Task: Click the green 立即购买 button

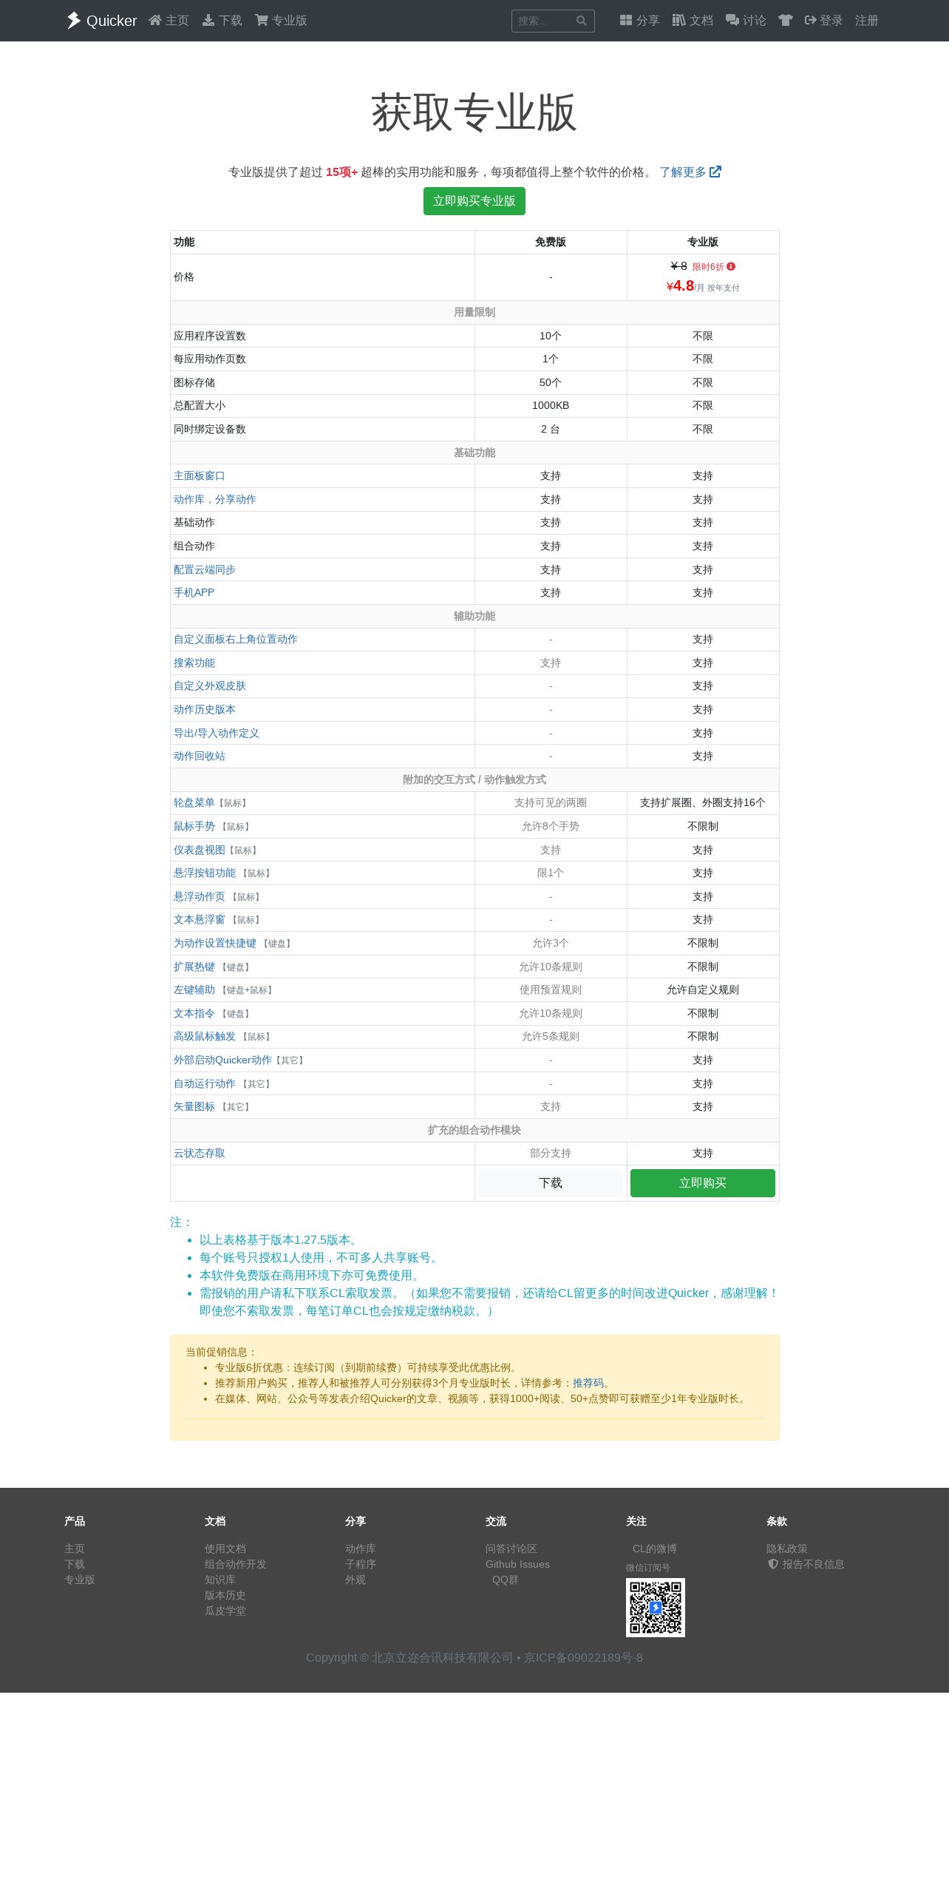Action: click(703, 1183)
